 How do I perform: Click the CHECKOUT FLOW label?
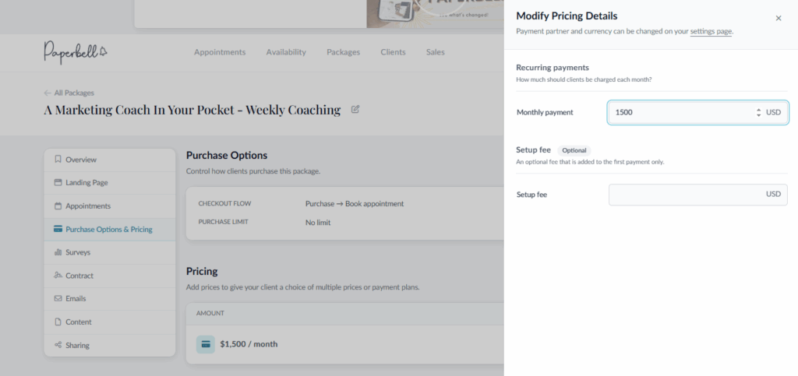pyautogui.click(x=224, y=204)
